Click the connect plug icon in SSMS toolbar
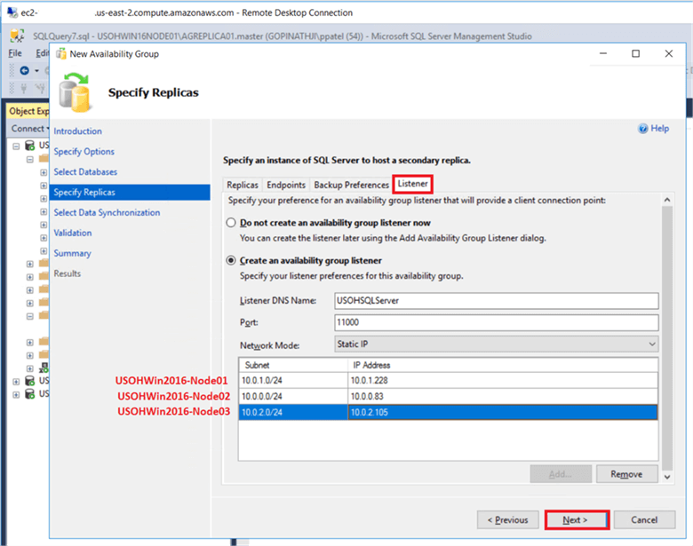 point(24,89)
